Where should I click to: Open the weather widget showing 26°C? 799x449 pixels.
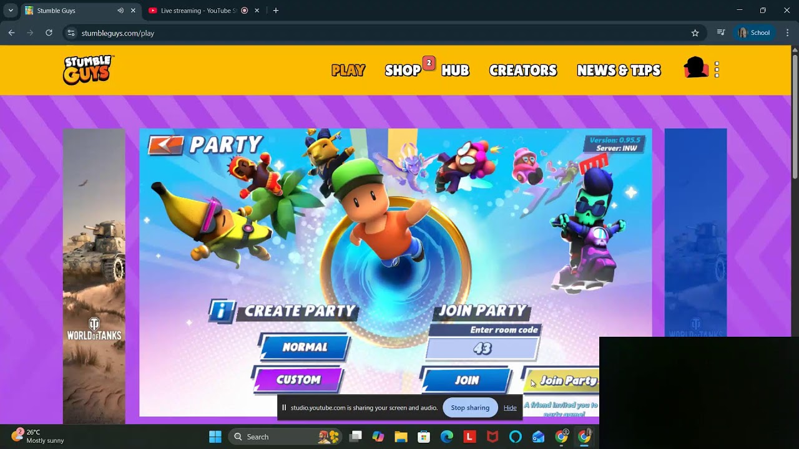(x=37, y=436)
